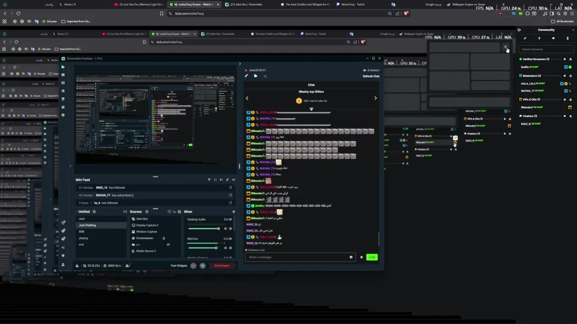Click the warning notification triangle icon

[128, 265]
